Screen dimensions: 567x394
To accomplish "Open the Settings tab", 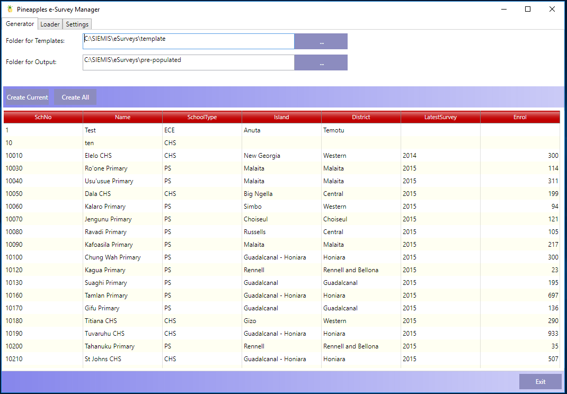I will [x=77, y=24].
